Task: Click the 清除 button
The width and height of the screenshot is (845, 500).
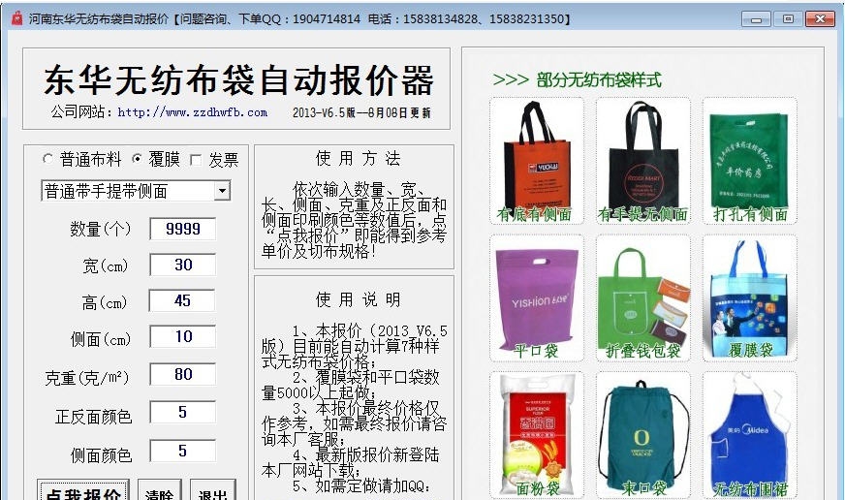Action: tap(160, 491)
